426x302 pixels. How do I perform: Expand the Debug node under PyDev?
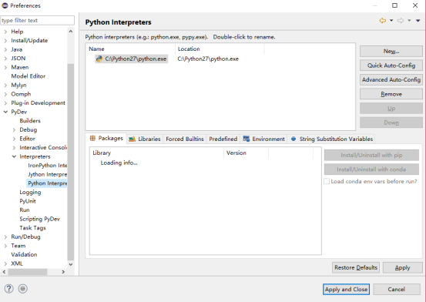14,130
